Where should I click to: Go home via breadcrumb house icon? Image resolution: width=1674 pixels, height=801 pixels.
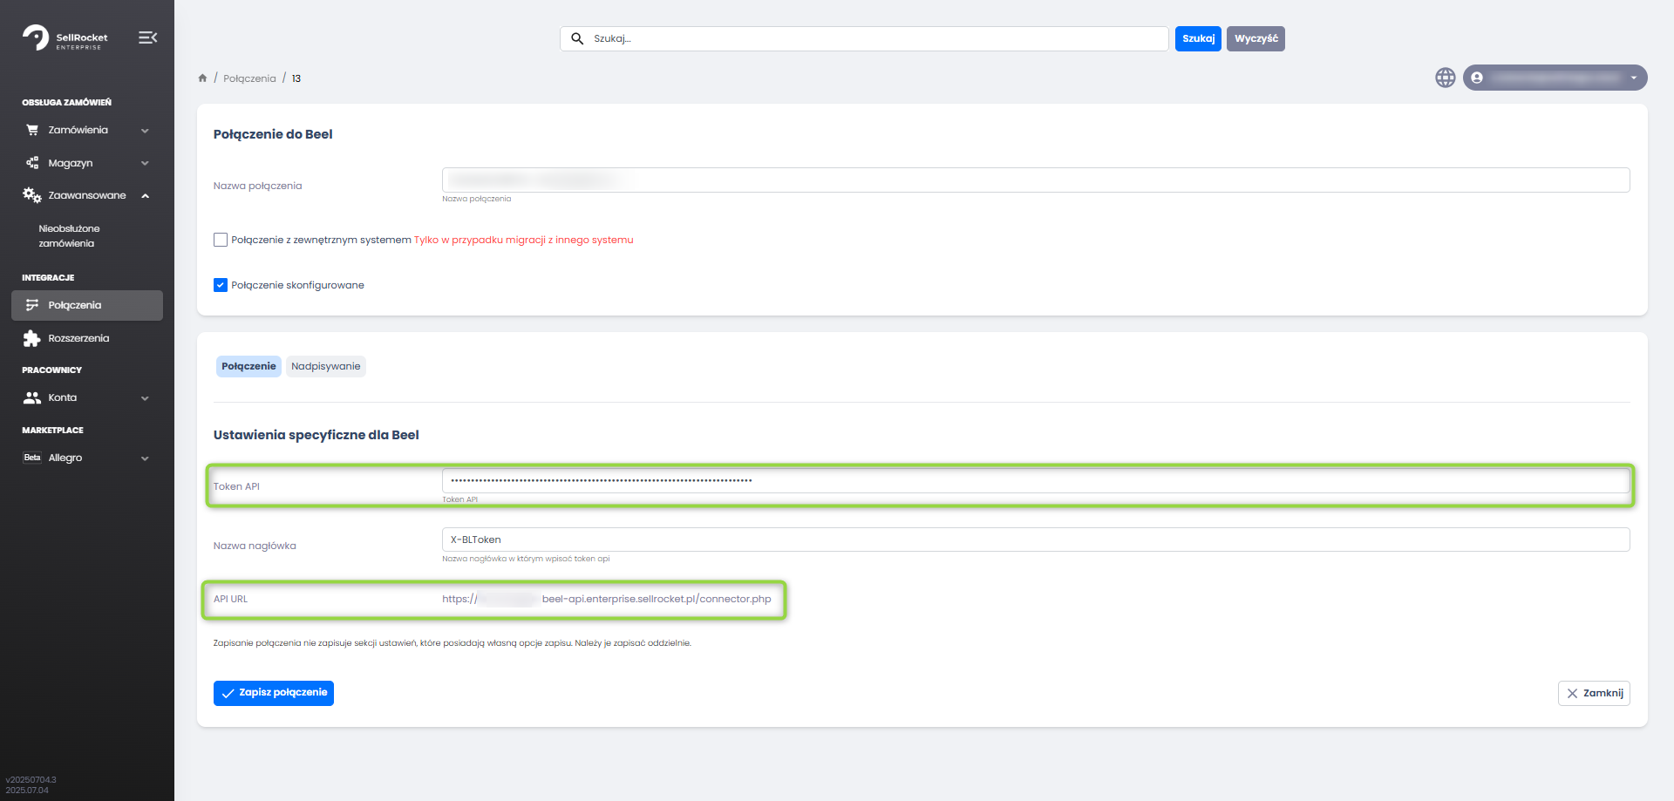(x=202, y=78)
